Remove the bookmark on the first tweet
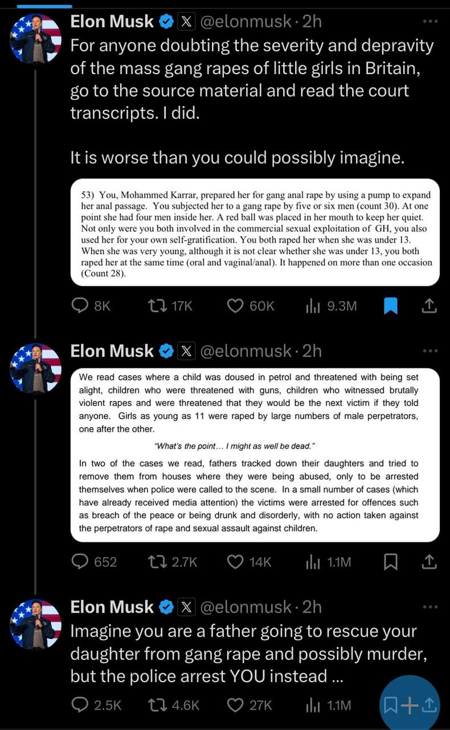Screen dimensions: 450x730 [x=390, y=306]
